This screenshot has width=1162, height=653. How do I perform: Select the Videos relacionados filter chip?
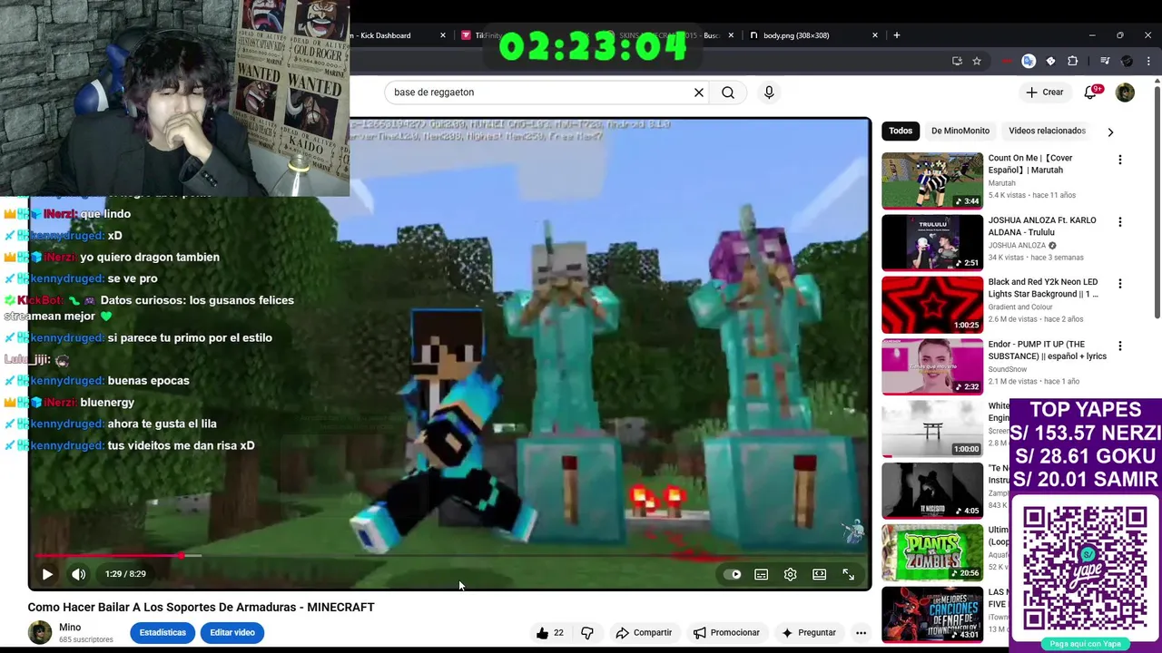(1047, 131)
